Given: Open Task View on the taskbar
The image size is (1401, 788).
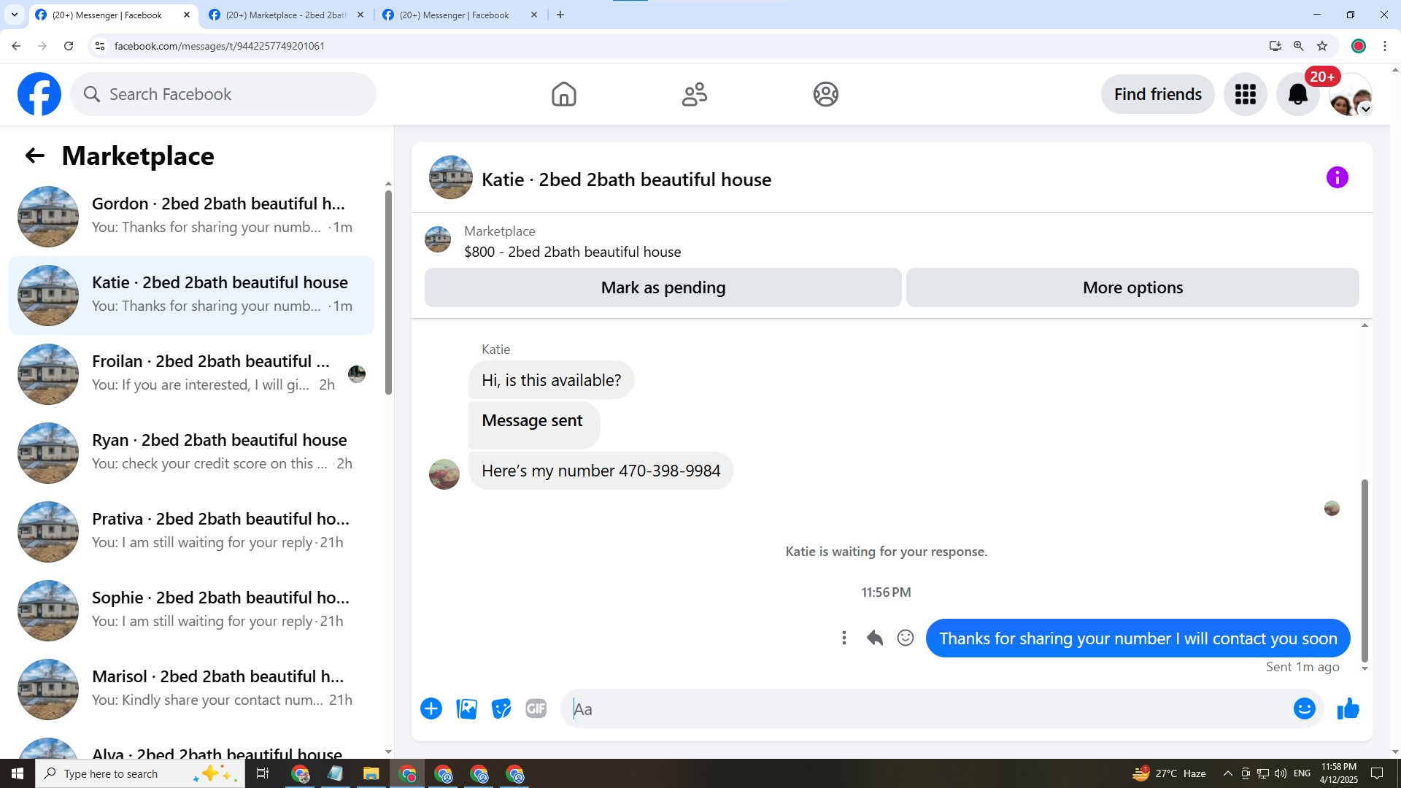Looking at the screenshot, I should point(263,773).
